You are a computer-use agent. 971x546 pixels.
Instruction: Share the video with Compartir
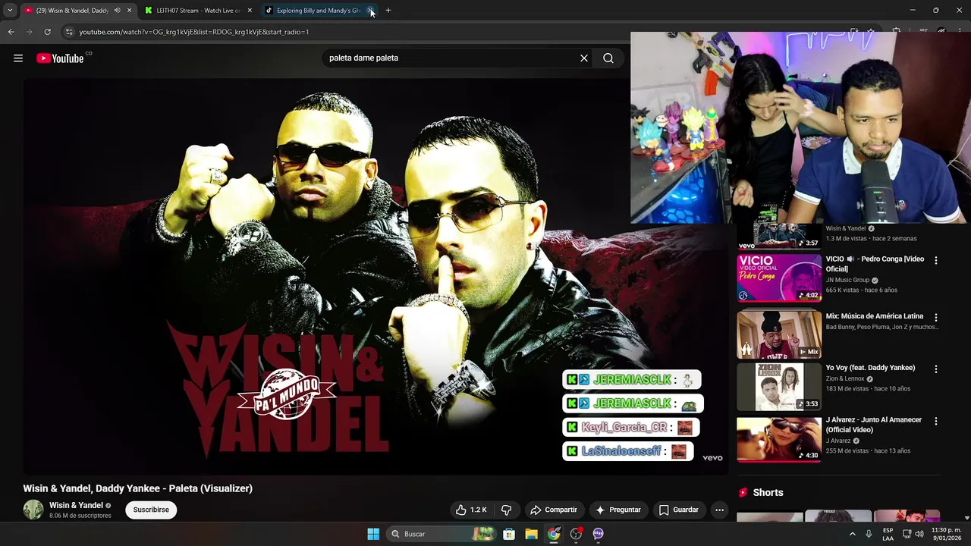point(554,510)
